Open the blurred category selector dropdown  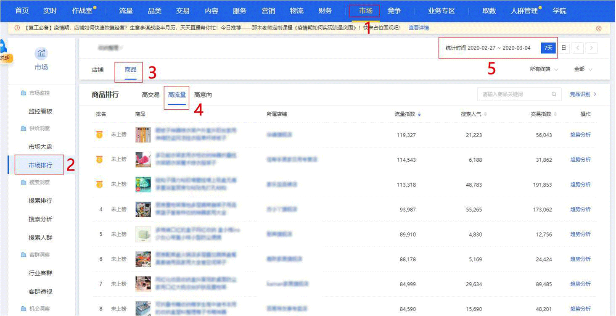click(x=110, y=48)
